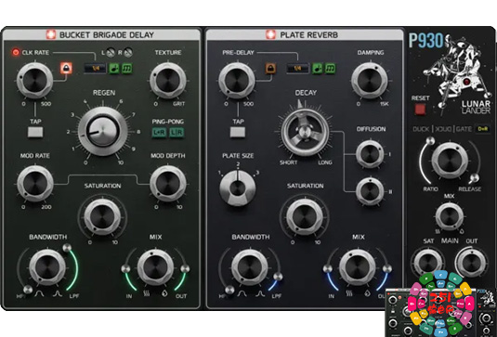The image size is (497, 337).
Task: Click reverb bandwidth HPF slider handle
Action: coord(229,290)
